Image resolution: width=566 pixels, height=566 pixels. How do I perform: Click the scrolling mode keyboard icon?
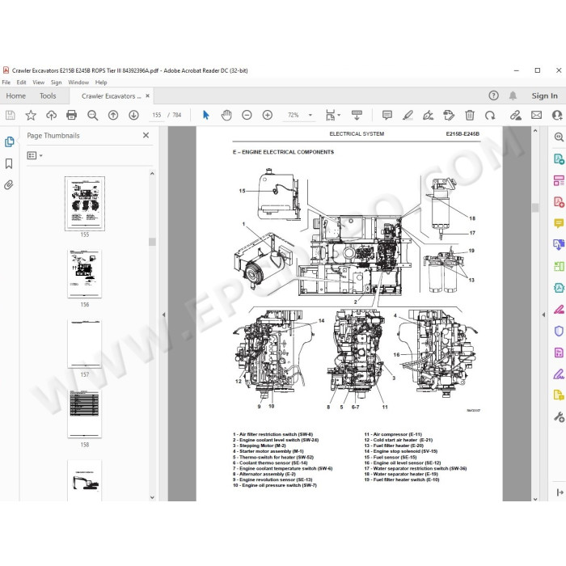point(357,115)
